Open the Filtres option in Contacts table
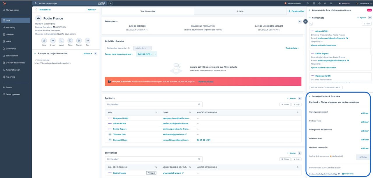 coord(285,104)
